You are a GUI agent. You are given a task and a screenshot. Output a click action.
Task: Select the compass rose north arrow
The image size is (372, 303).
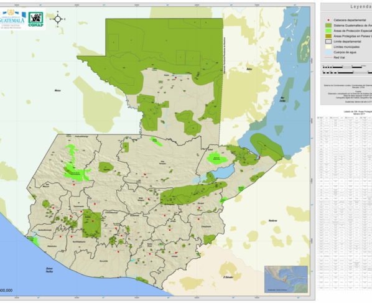(x=58, y=19)
